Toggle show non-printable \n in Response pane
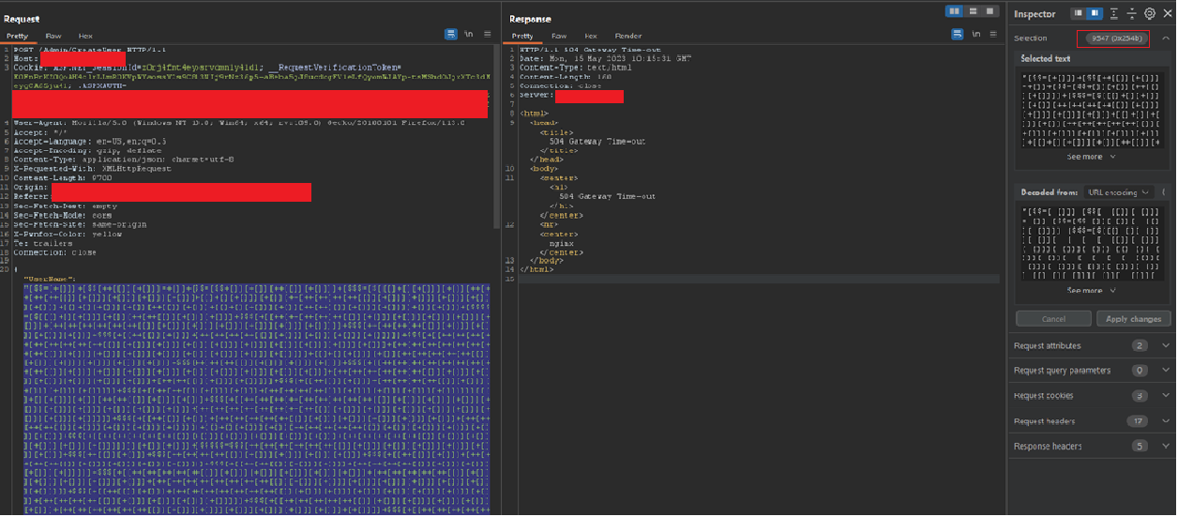 975,35
